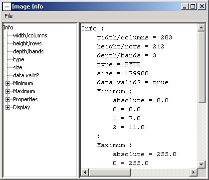Screen dimensions: 209x180
Task: Click the text 'absolute = 255.0'
Action: (x=145, y=154)
